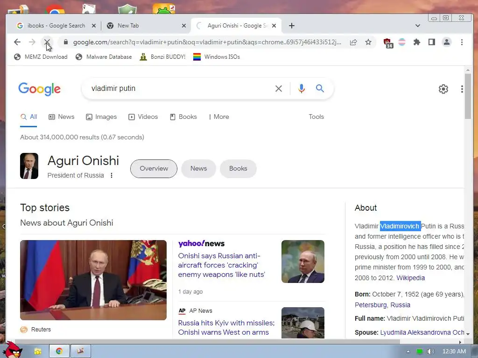478x358 pixels.
Task: Start voice search with microphone icon
Action: (x=301, y=89)
